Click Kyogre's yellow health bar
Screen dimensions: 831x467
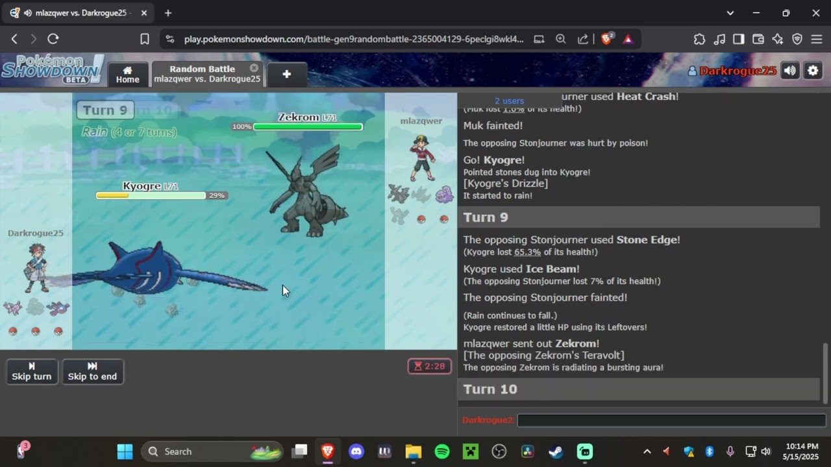pos(151,195)
